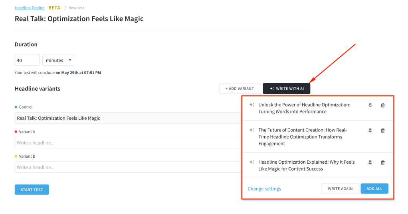This screenshot has width=408, height=214.
Task: Click into Variant A headline field
Action: coord(128,143)
